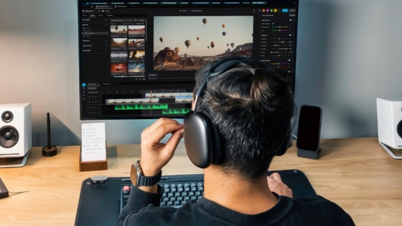Toggle the switch of the section containing the eyedropper
Screen dimensions: 402x226
(290, 20)
